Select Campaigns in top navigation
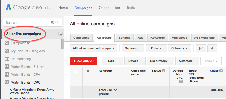226x99 pixels. pyautogui.click(x=83, y=8)
